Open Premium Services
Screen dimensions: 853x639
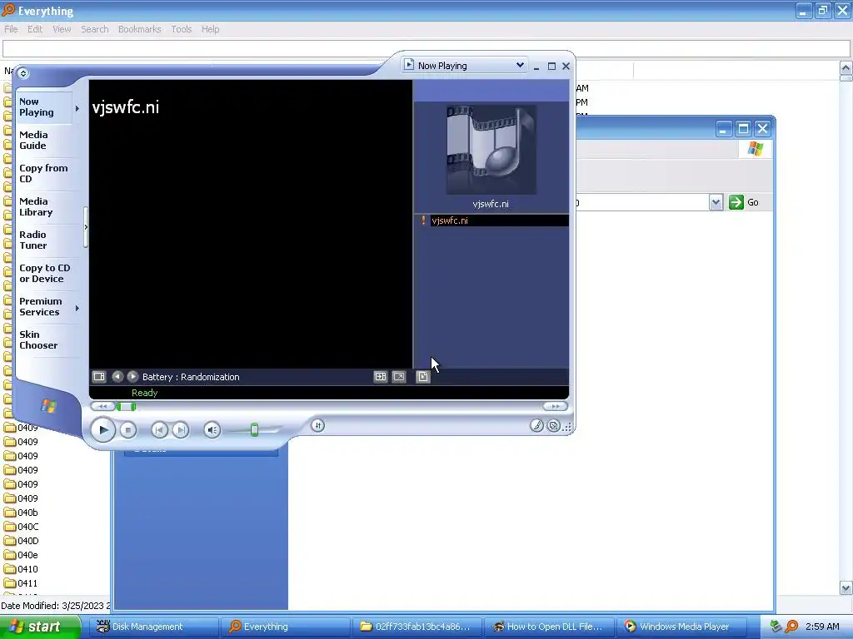pos(40,306)
